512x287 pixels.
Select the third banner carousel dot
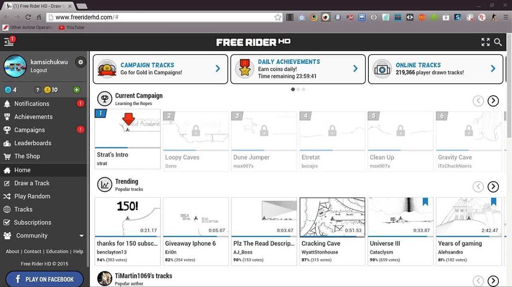pyautogui.click(x=304, y=89)
